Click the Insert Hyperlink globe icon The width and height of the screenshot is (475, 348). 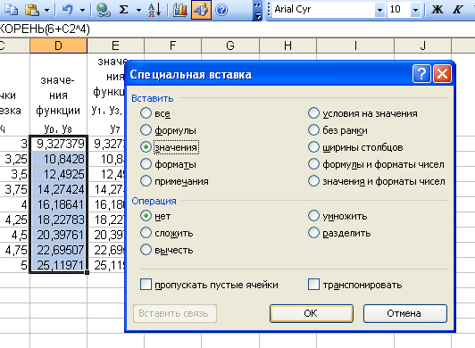point(104,10)
